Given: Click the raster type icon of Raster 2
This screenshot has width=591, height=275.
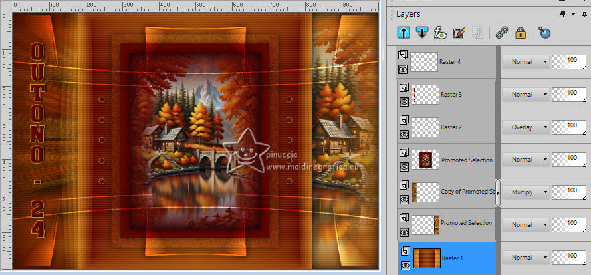Looking at the screenshot, I should click(404, 120).
